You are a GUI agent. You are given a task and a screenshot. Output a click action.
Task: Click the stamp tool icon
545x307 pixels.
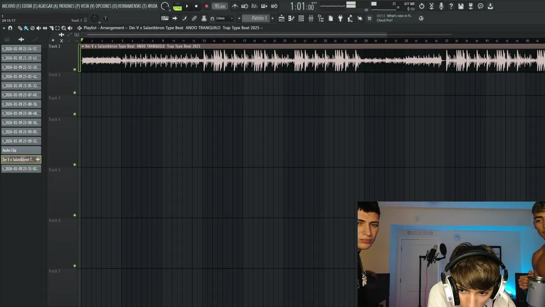[204, 18]
